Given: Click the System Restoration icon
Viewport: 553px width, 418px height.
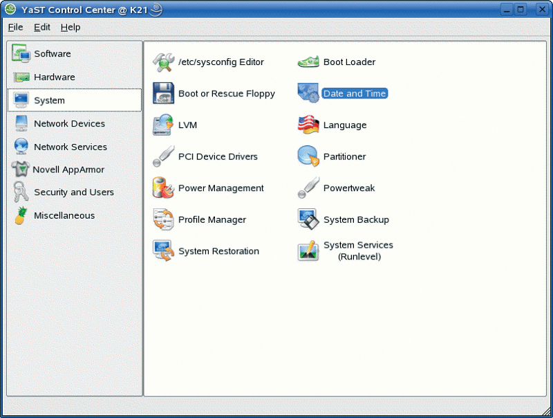Looking at the screenshot, I should click(x=163, y=251).
